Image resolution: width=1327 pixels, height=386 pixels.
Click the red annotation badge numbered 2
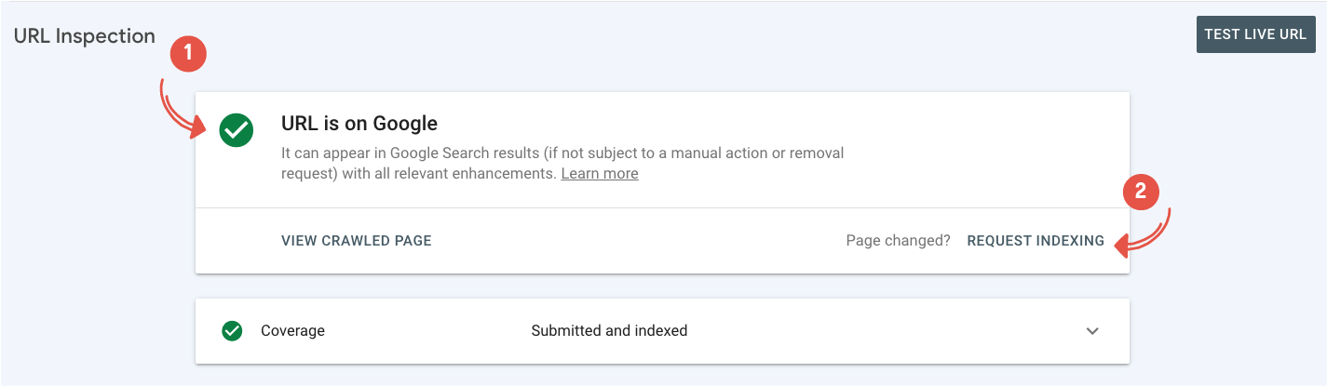(x=1141, y=193)
